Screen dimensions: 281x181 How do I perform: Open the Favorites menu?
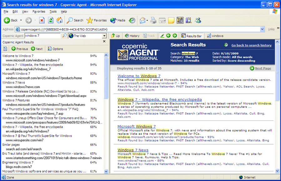pos(39,12)
